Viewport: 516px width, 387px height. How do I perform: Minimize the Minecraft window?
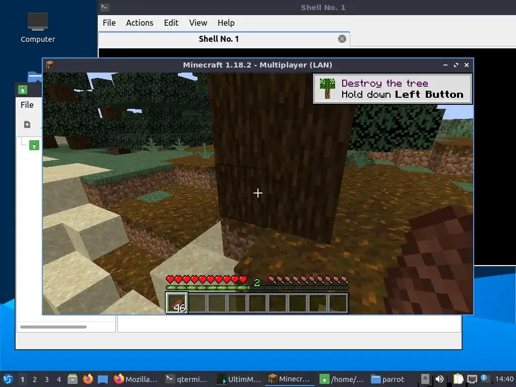(x=445, y=65)
